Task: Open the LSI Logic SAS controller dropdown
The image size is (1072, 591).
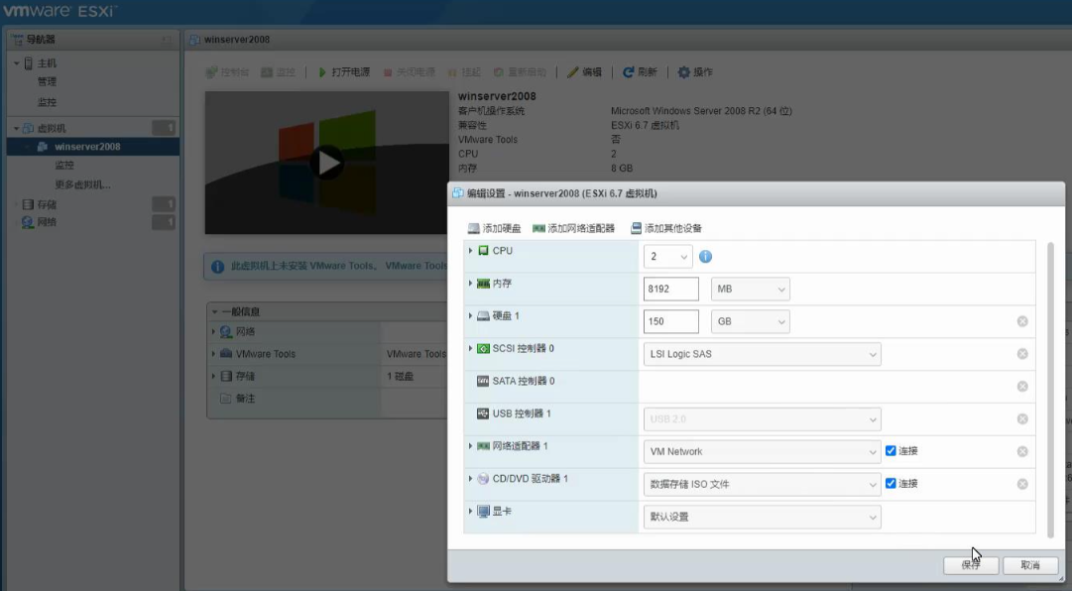Action: click(762, 354)
